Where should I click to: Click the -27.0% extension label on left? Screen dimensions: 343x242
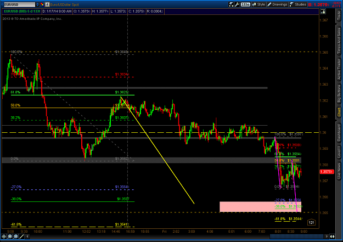tap(16, 187)
